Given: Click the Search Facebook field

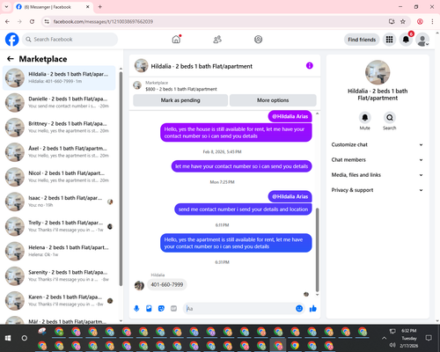Looking at the screenshot, I should [x=70, y=40].
